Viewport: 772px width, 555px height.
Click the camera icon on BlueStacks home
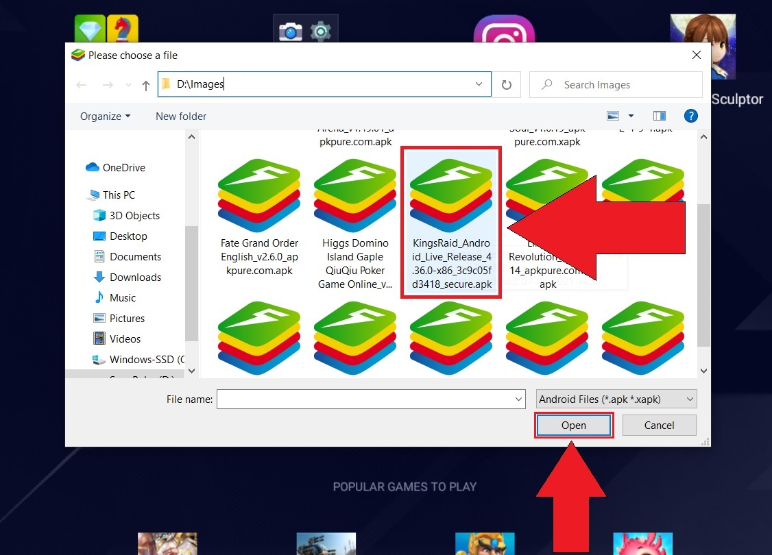click(x=291, y=32)
